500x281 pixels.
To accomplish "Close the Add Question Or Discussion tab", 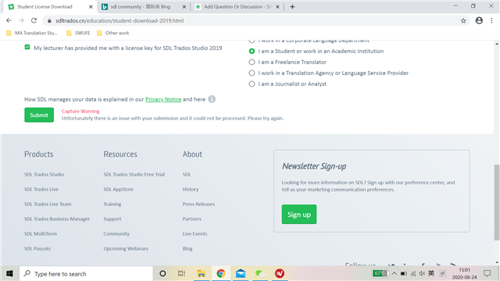I will (277, 7).
